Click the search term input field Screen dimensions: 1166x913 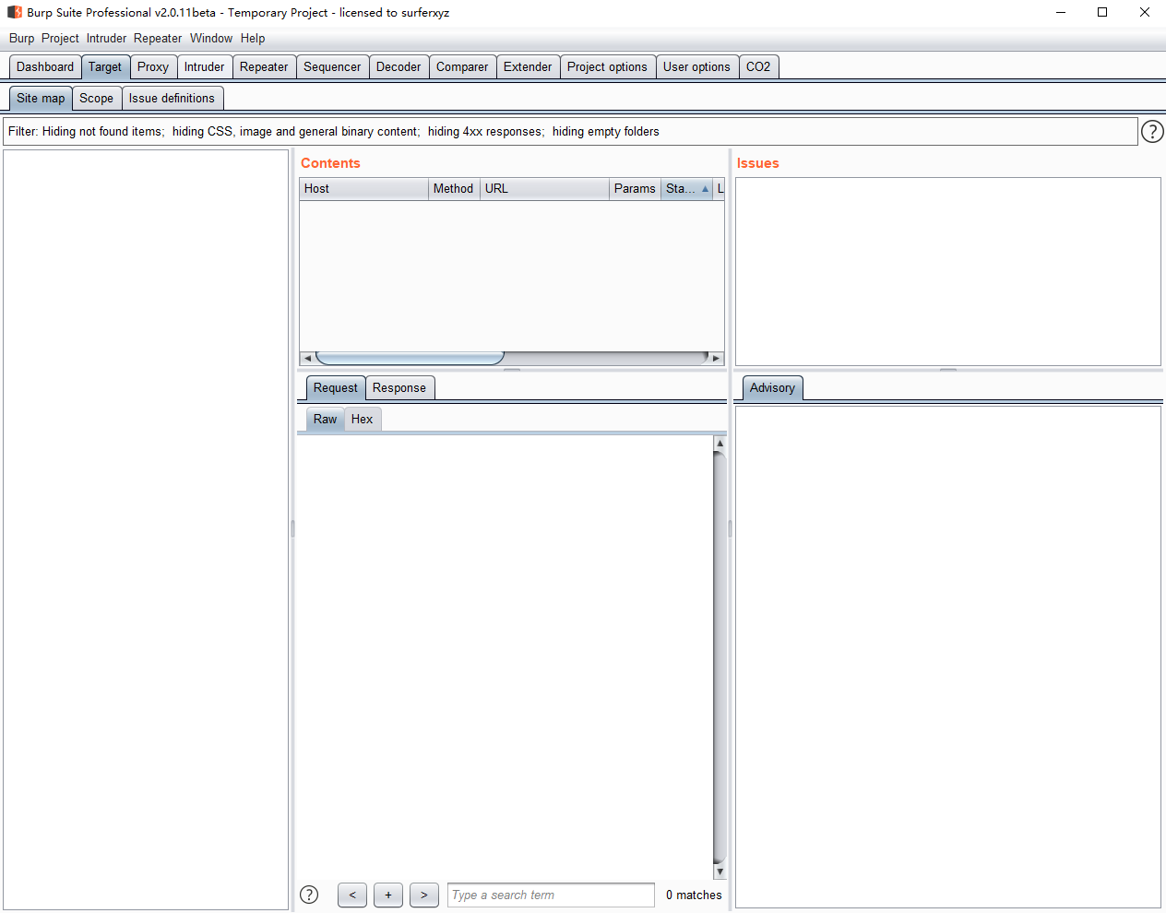[x=551, y=895]
